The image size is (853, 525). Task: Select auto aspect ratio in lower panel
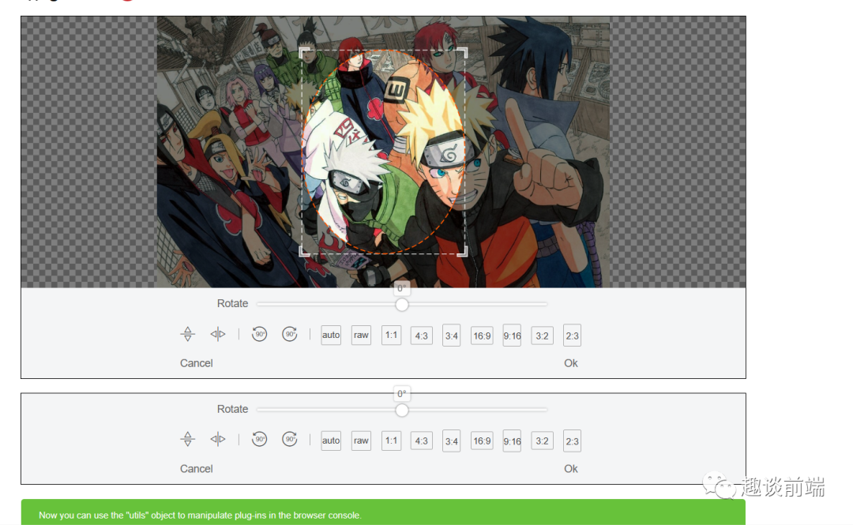click(x=331, y=441)
